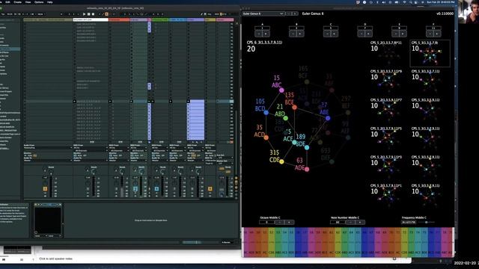
Task: Click the 315 CDE node in the graph
Action: pos(281,161)
